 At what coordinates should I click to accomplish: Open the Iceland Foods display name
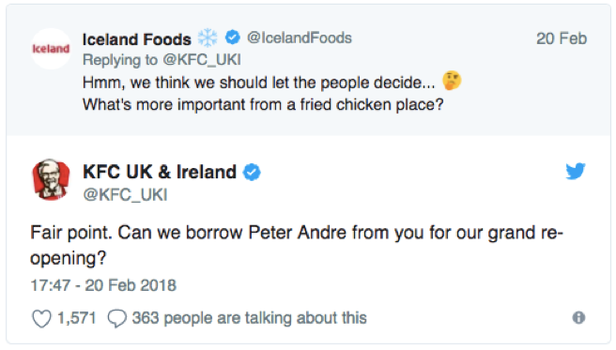(x=137, y=39)
